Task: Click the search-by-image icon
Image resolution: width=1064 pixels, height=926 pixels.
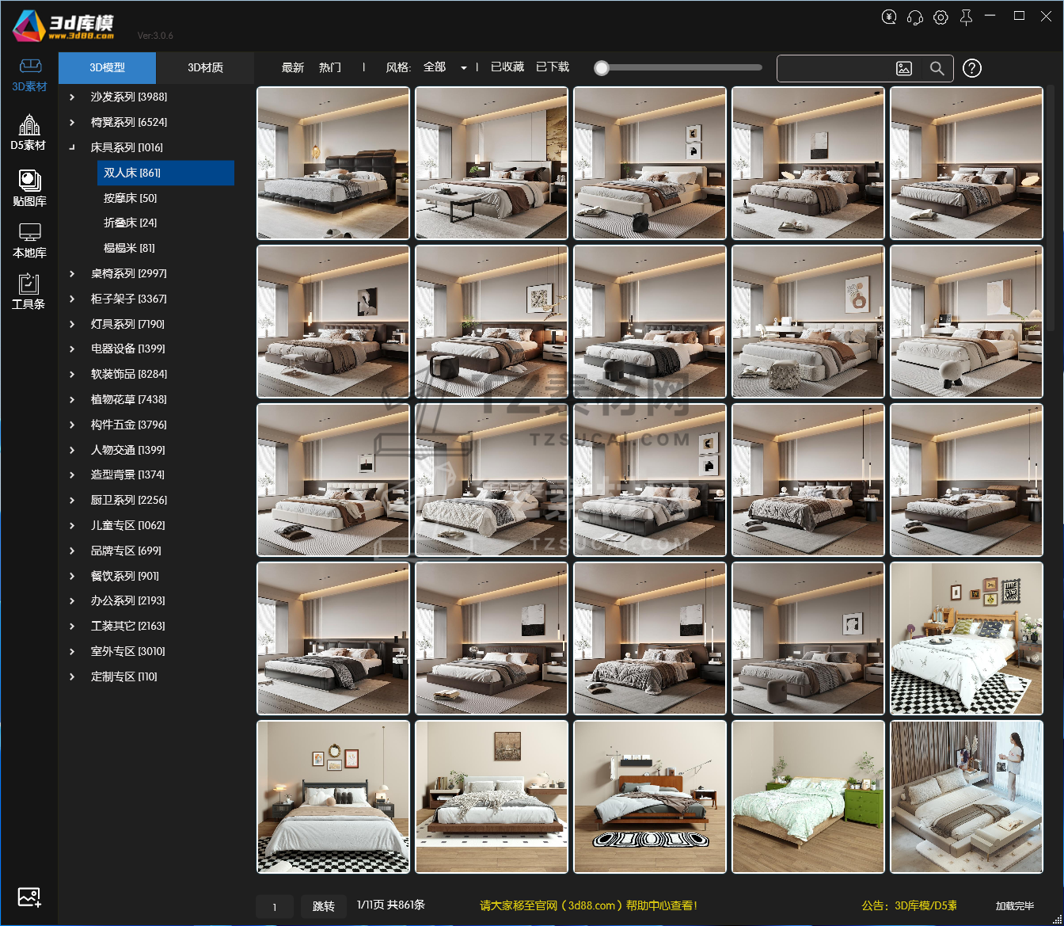Action: [904, 69]
